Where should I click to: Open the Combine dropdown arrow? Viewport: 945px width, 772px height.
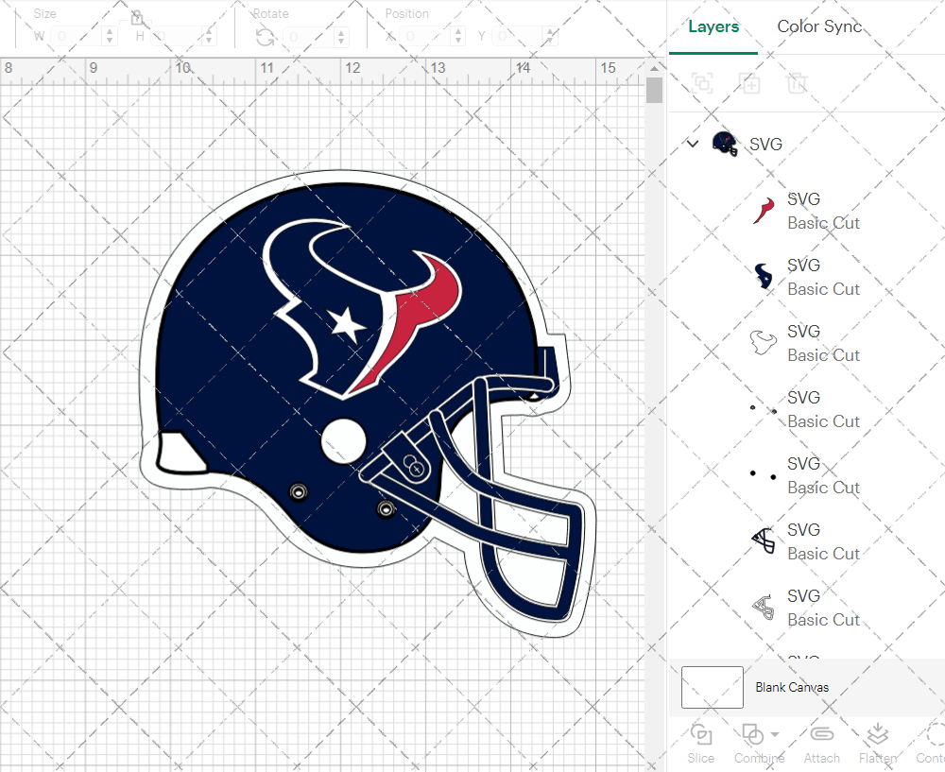(775, 734)
